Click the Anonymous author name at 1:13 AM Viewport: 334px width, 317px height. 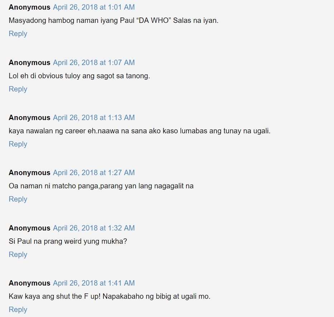[x=29, y=118]
